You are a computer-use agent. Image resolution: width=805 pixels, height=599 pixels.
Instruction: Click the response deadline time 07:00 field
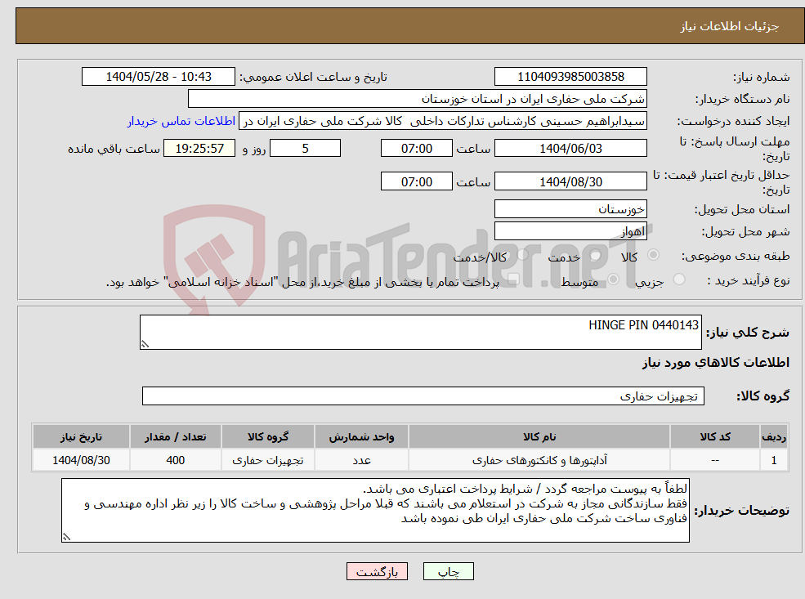coord(416,149)
